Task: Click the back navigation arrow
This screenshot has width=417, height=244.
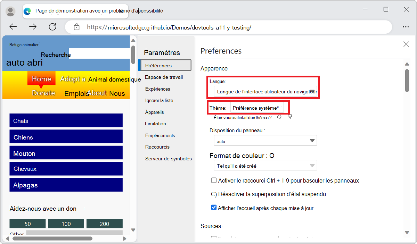Action: pos(13,27)
